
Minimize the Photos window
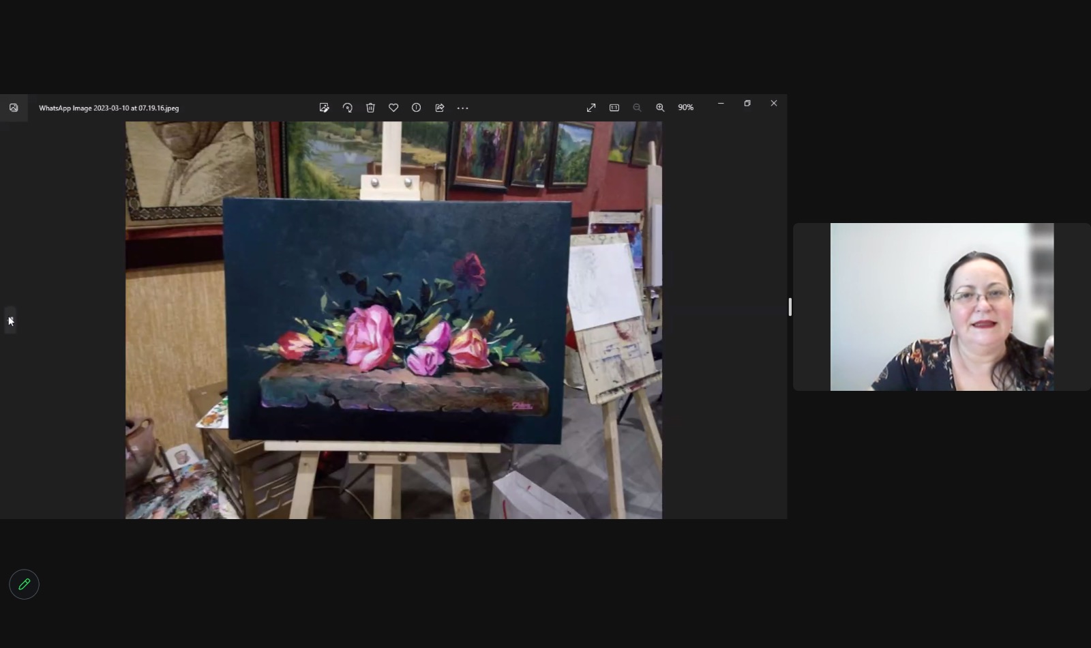(x=721, y=103)
